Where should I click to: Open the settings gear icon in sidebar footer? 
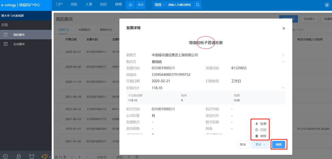[6, 156]
